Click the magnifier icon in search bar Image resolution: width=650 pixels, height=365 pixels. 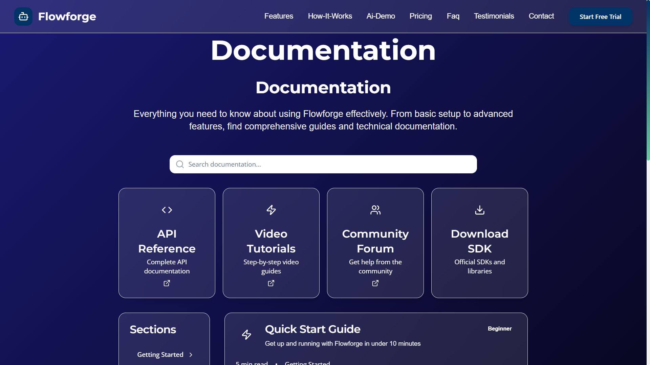pyautogui.click(x=180, y=164)
